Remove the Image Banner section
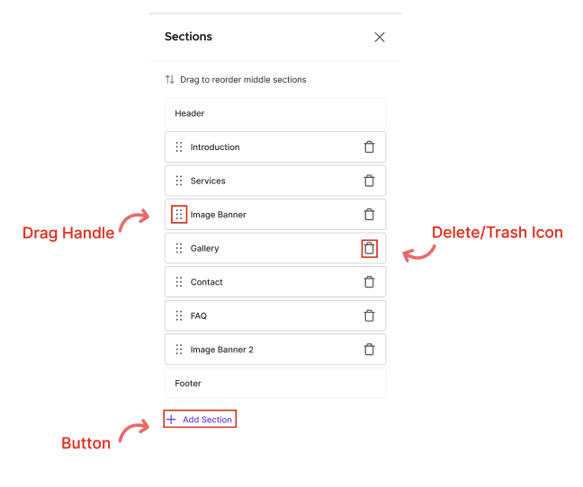 [x=369, y=215]
